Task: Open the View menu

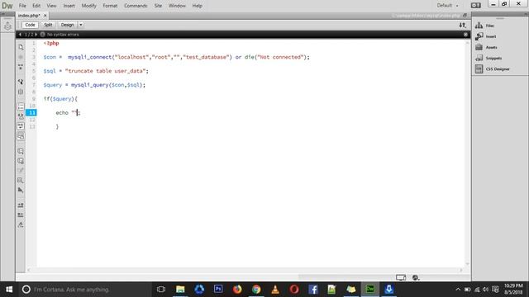Action: point(51,6)
